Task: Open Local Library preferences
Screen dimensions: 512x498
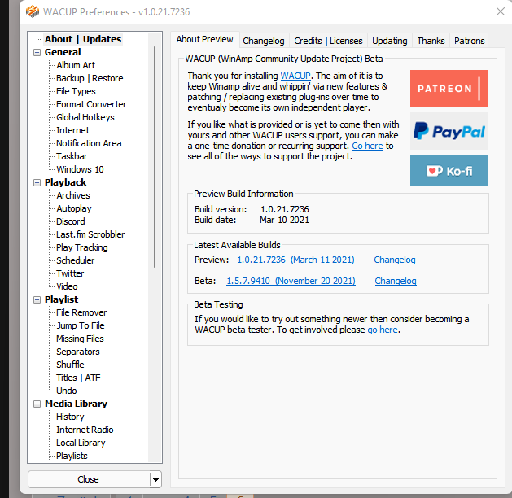Action: pos(81,443)
